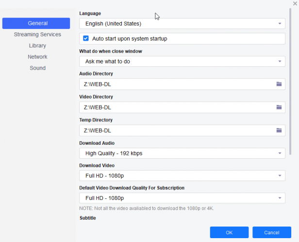Image resolution: width=299 pixels, height=242 pixels.
Task: Click the Video Directory folder browse icon
Action: 279,107
